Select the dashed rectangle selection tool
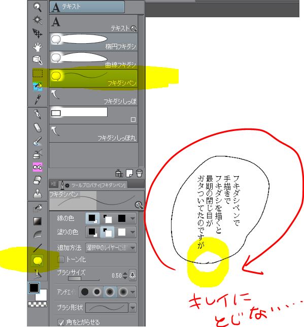This screenshot has height=327, width=304. (38, 73)
